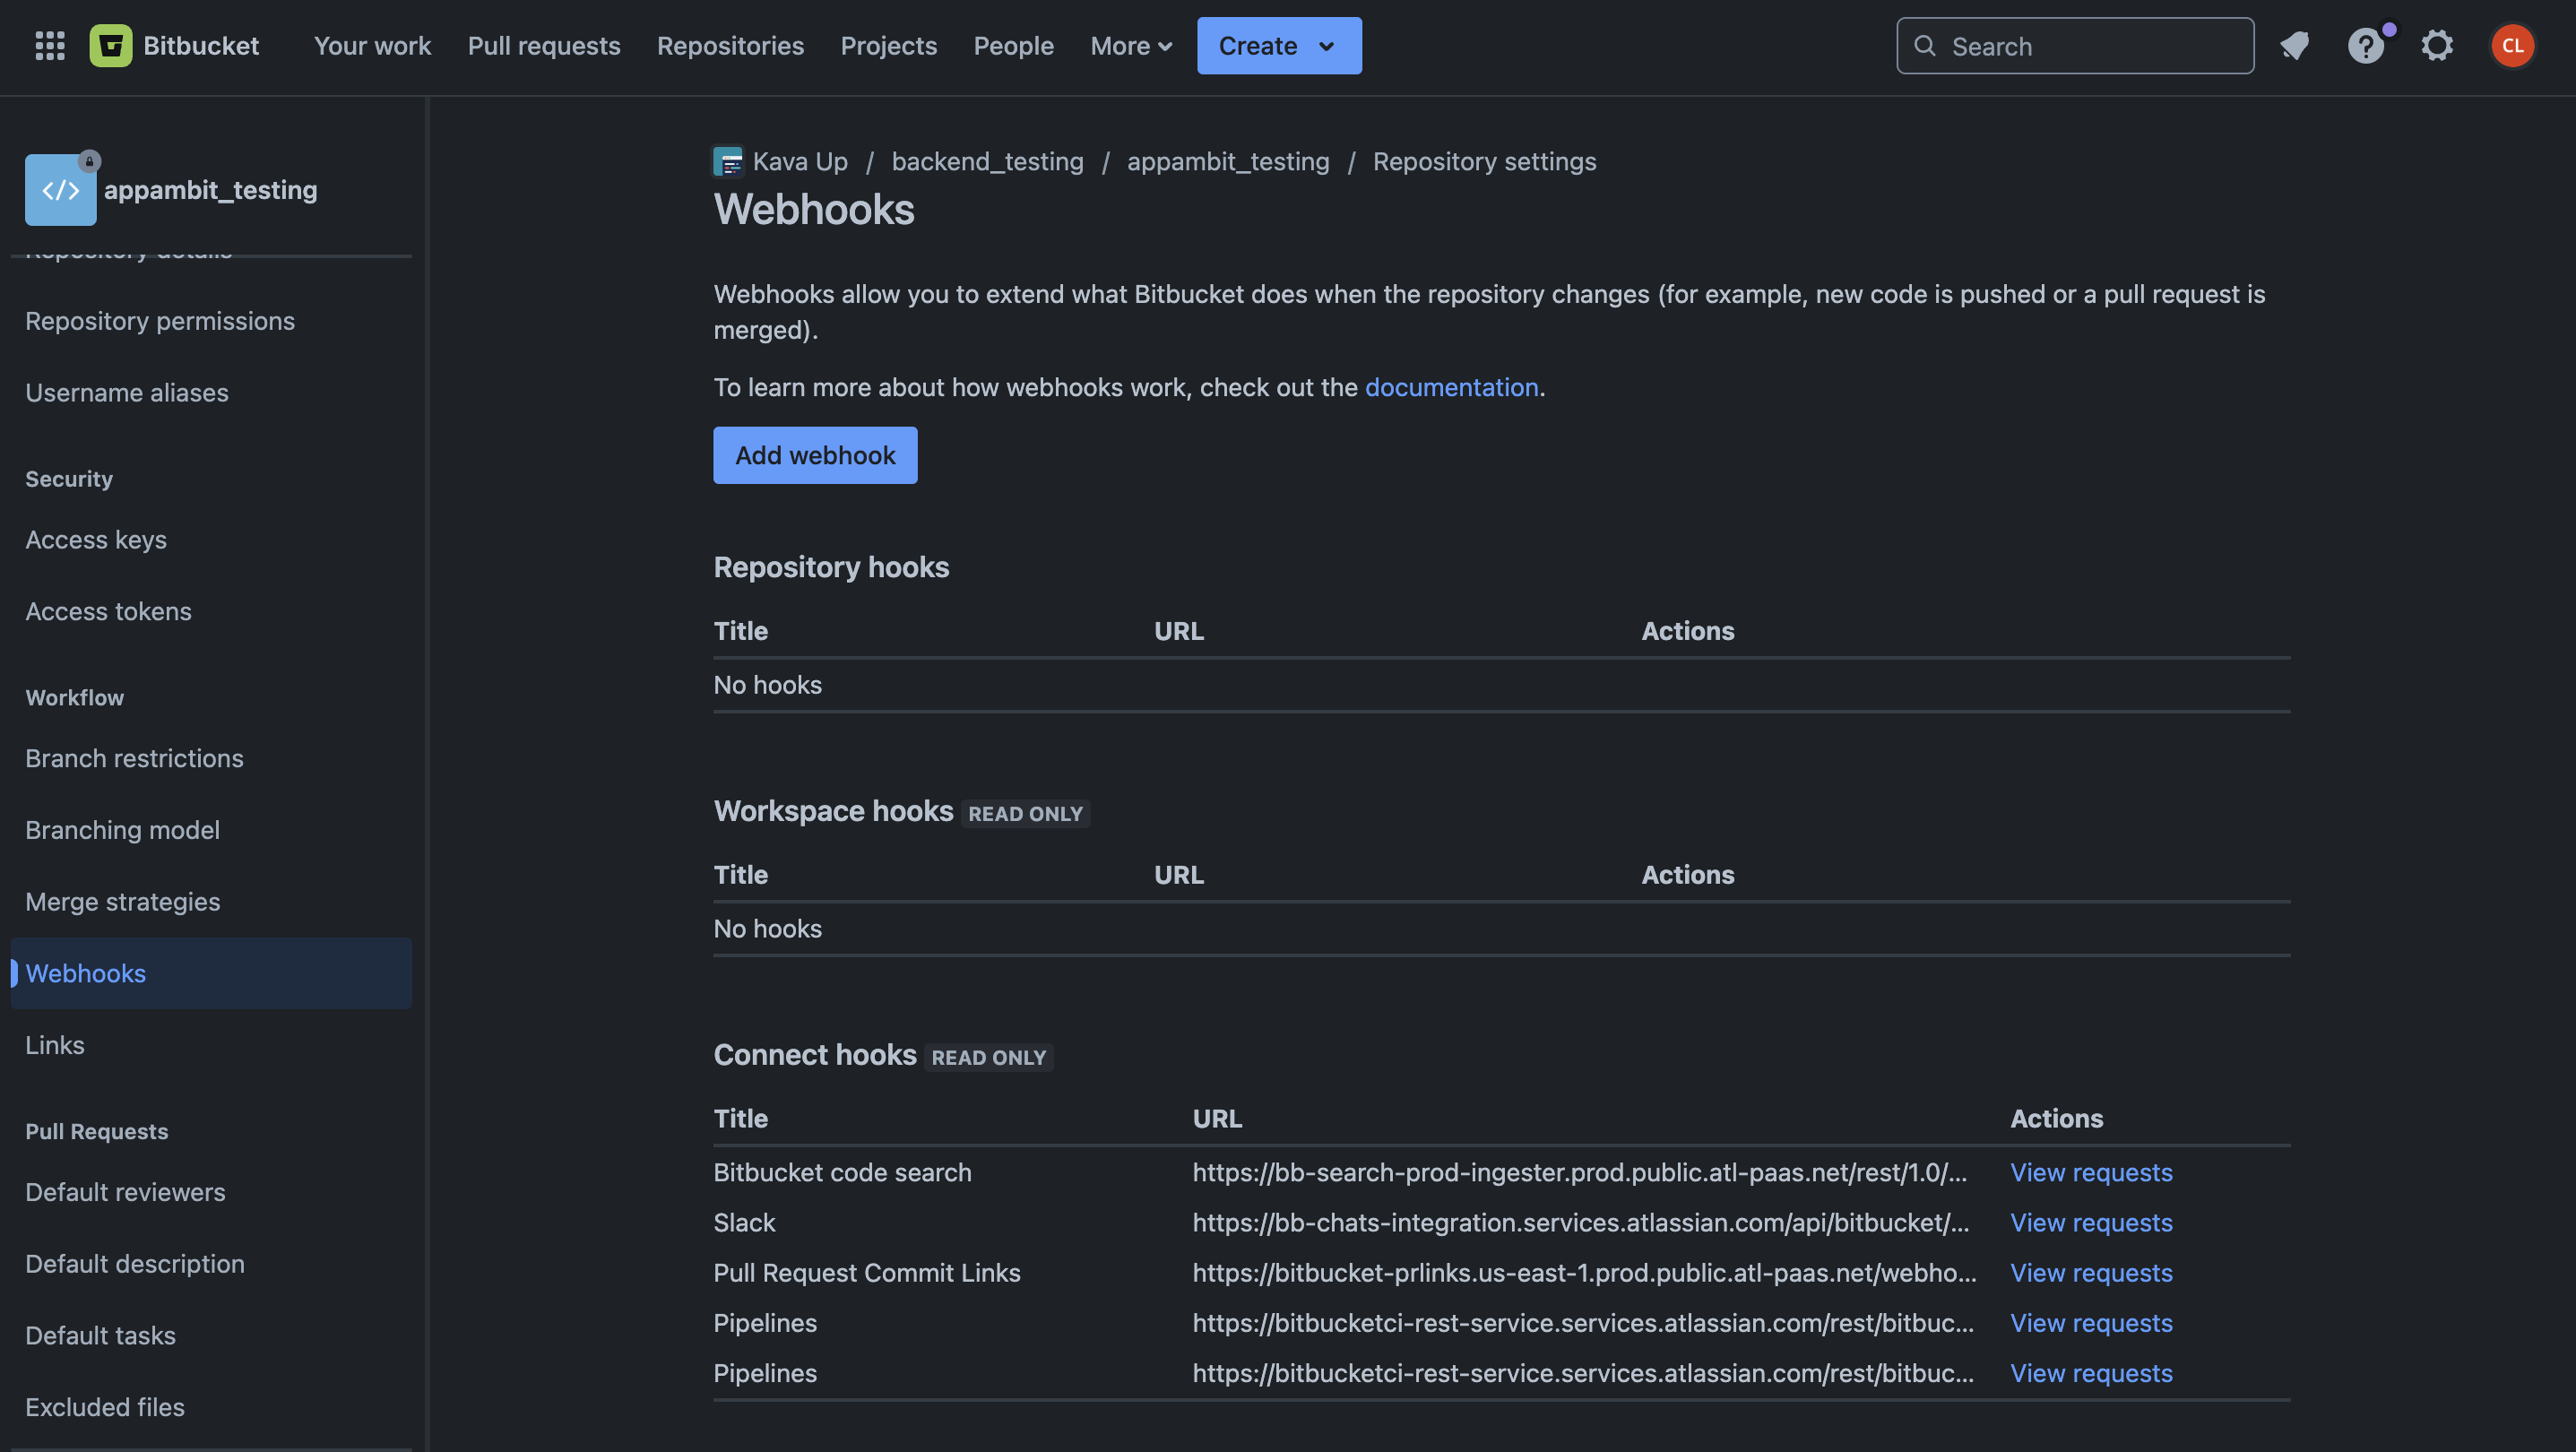The height and width of the screenshot is (1452, 2576).
Task: Open the app switcher grid icon
Action: click(50, 46)
